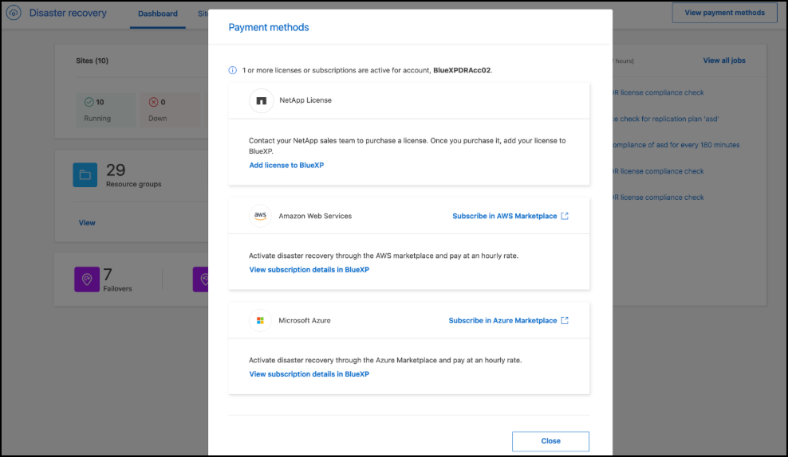The height and width of the screenshot is (457, 788).
Task: Click the blue Resource groups folder icon
Action: 85,175
